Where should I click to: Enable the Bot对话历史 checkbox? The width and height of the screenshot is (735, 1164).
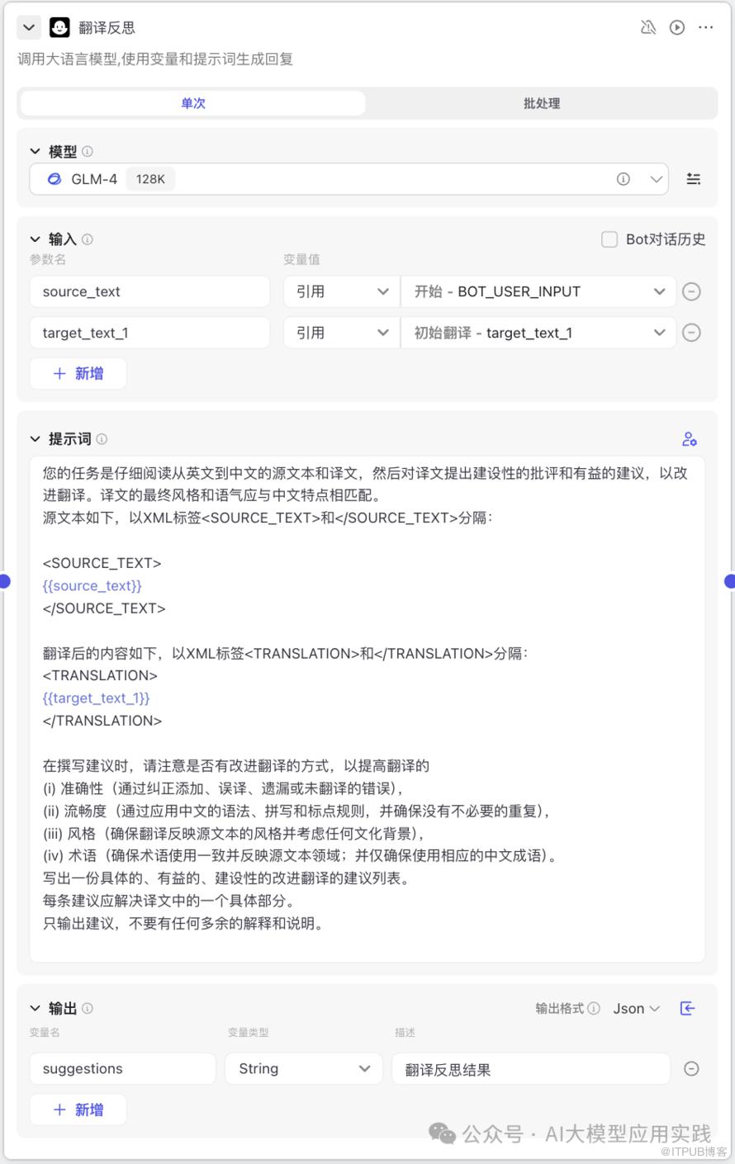click(609, 239)
